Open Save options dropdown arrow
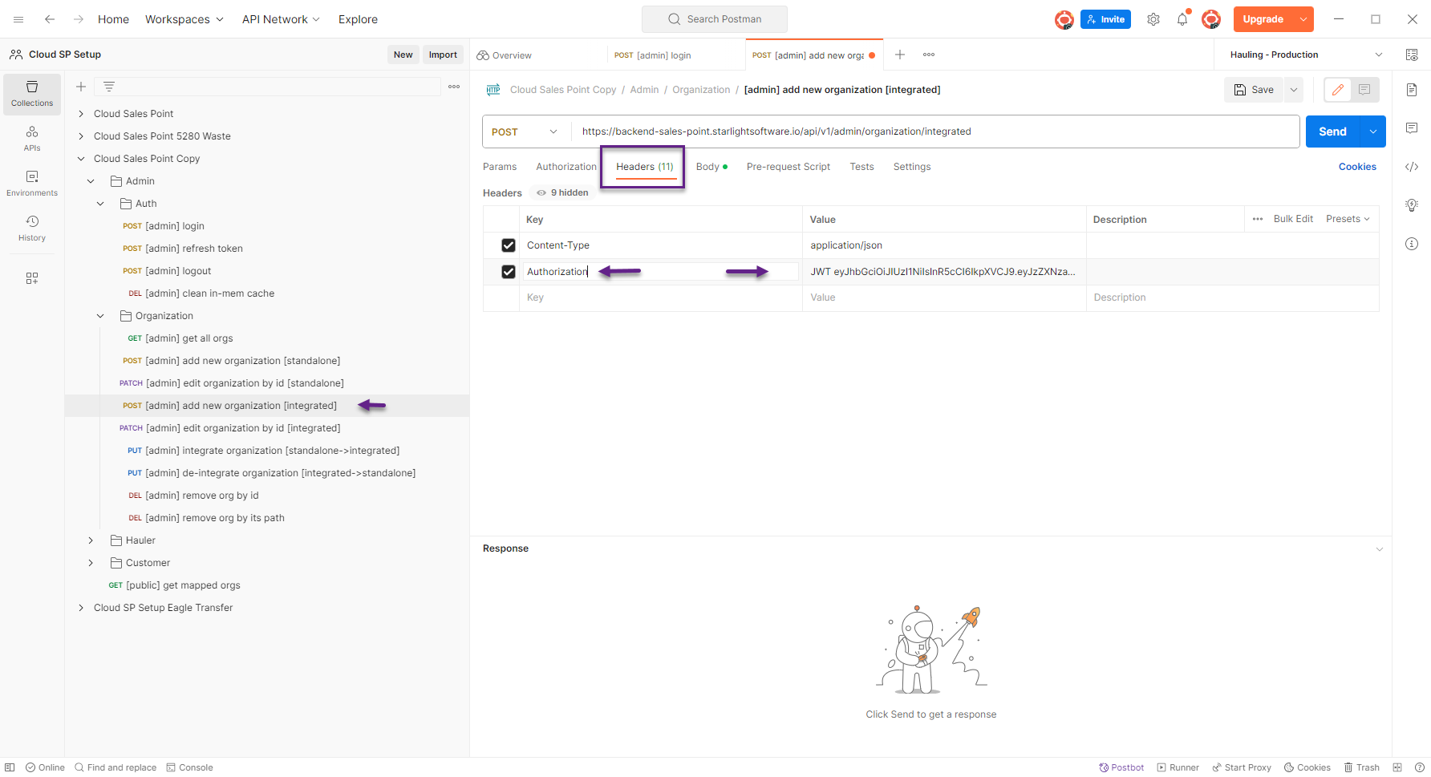Viewport: 1431px width, 777px height. click(x=1294, y=90)
